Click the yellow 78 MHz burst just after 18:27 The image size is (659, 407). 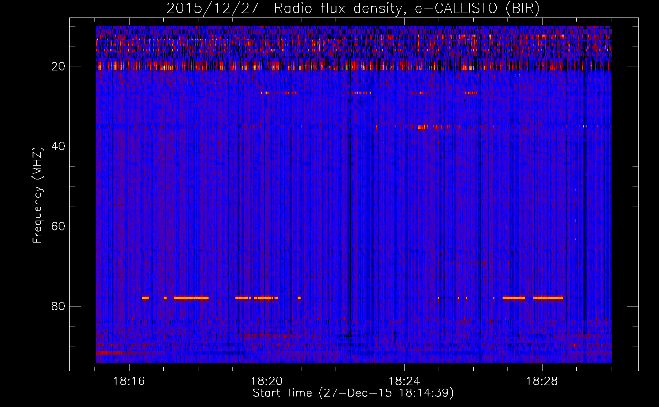point(513,298)
